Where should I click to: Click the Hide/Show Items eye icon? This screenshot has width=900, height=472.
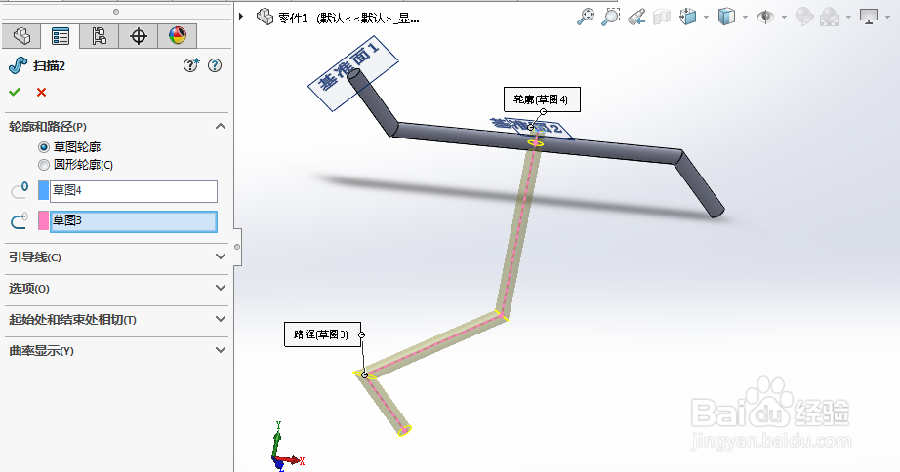(x=765, y=17)
